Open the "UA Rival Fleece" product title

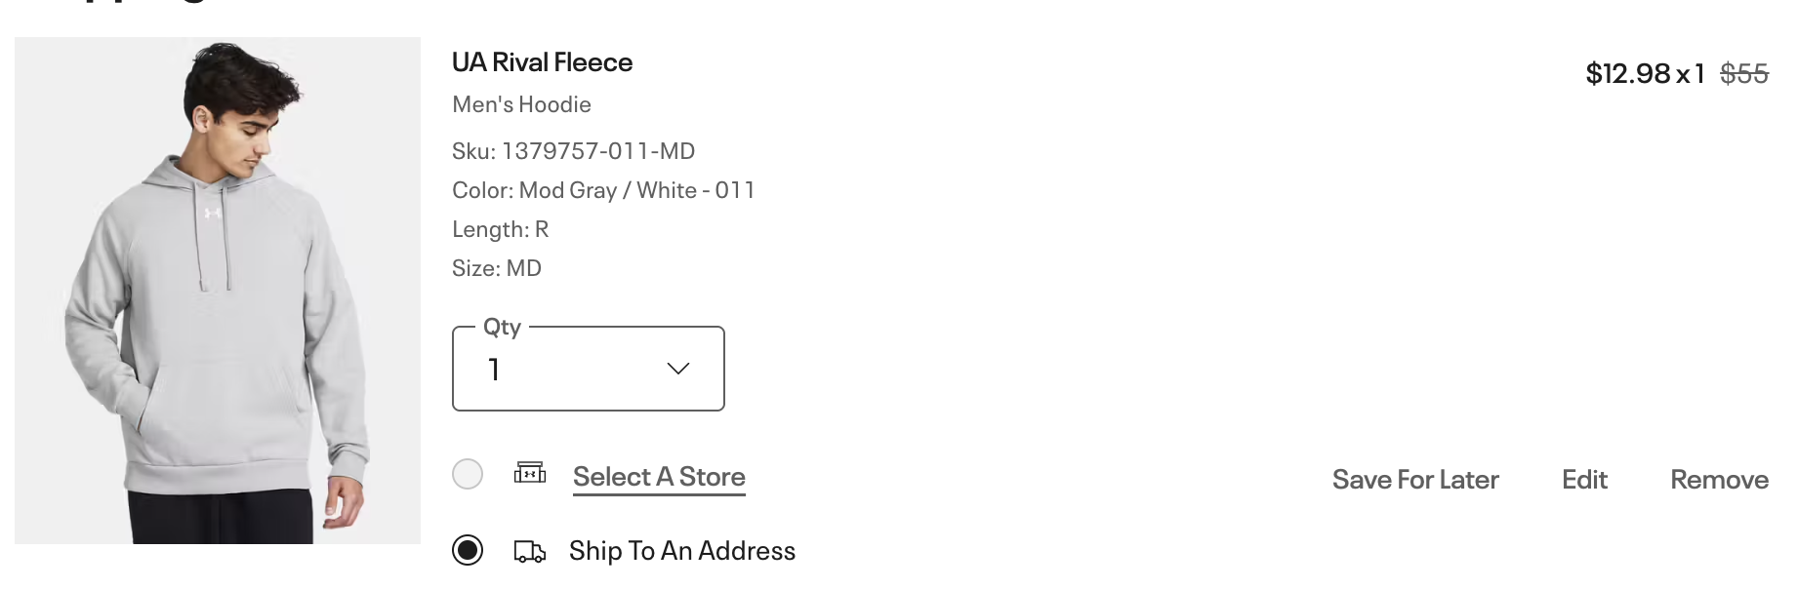click(542, 62)
